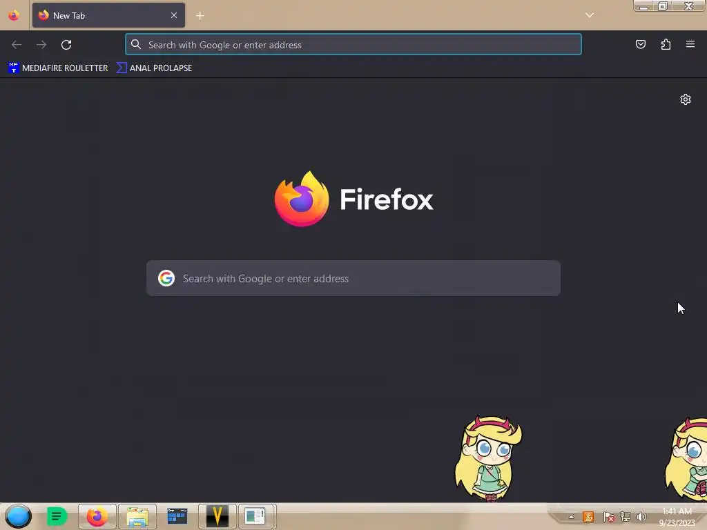Click the Java update tray icon
707x530 pixels.
(x=588, y=516)
